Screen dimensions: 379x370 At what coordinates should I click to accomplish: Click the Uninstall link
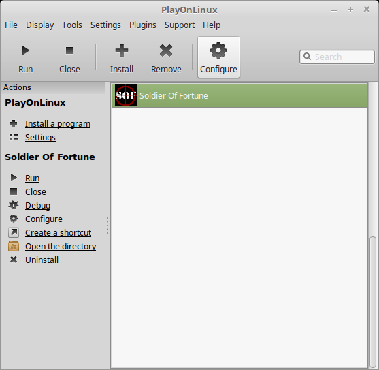[42, 260]
